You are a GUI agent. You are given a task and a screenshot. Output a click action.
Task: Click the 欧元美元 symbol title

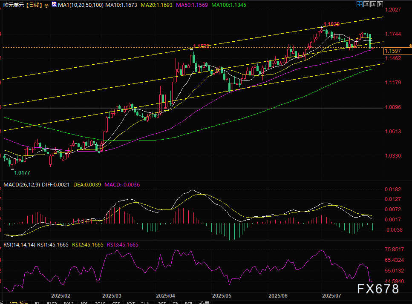coord(12,4)
